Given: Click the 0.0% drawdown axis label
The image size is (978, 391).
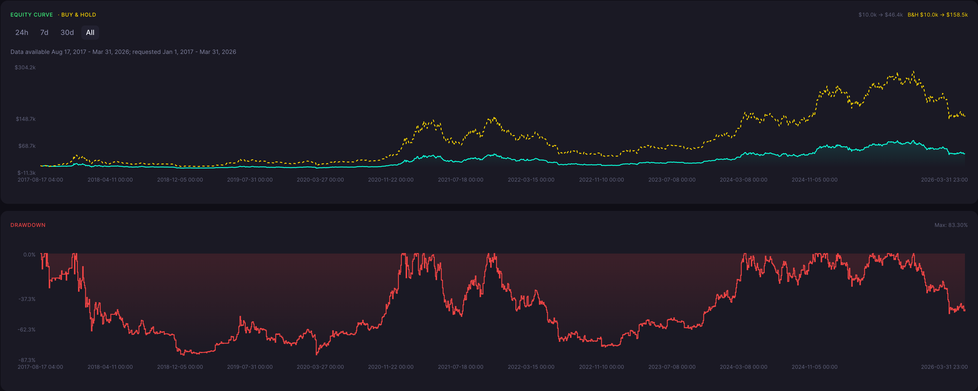Looking at the screenshot, I should tap(29, 255).
